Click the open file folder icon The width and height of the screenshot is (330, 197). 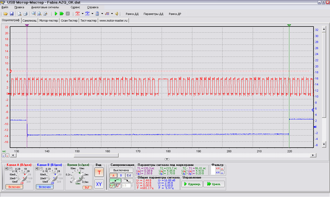point(5,14)
